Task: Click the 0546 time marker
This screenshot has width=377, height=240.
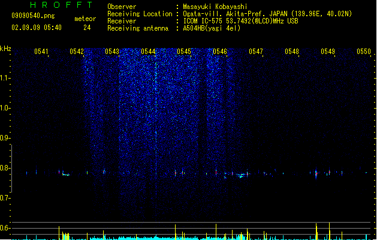Action: pyautogui.click(x=220, y=51)
